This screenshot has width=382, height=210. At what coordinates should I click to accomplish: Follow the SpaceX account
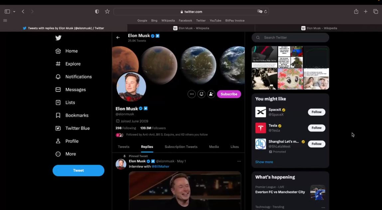click(x=316, y=112)
